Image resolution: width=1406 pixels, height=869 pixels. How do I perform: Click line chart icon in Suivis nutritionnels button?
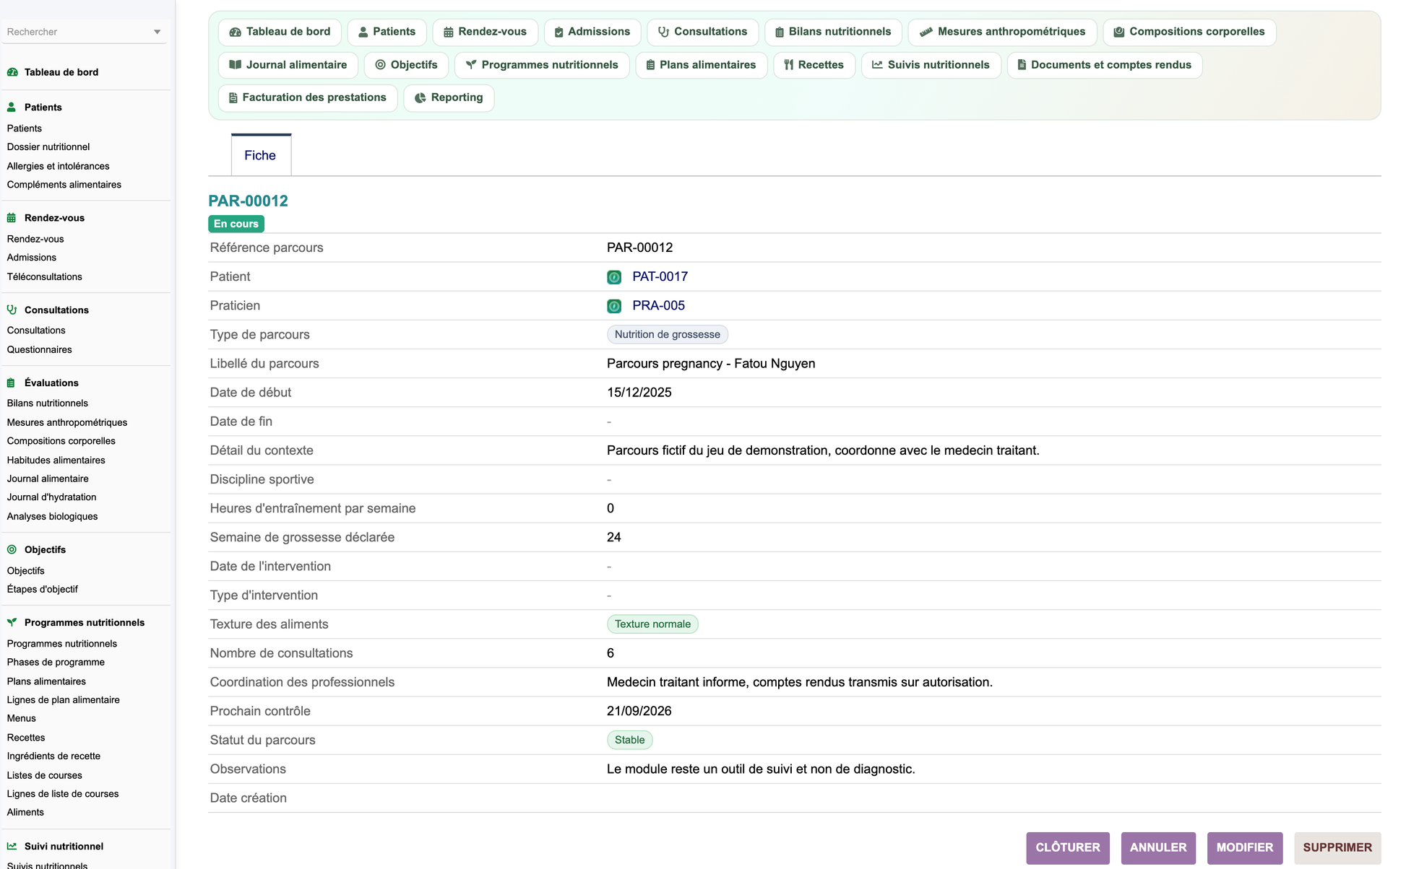877,65
